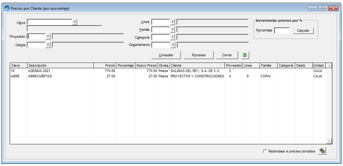343x166 pixels.
Task: Click CAJA unit in AGENDA 2021 row
Action: coord(318,71)
